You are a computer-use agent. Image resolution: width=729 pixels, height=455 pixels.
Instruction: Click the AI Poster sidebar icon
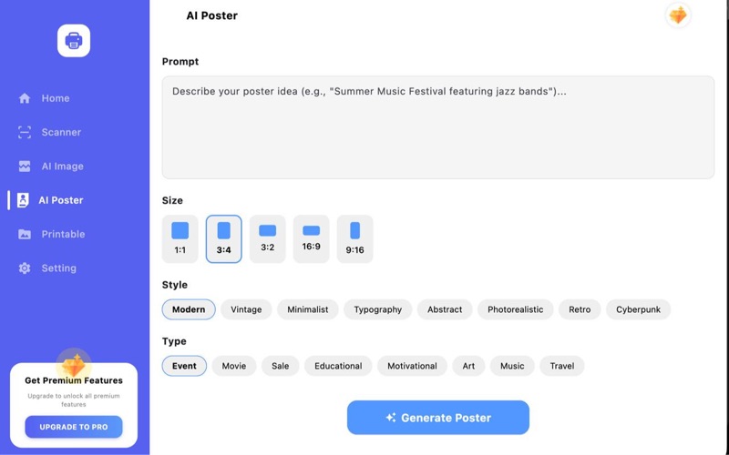point(23,200)
